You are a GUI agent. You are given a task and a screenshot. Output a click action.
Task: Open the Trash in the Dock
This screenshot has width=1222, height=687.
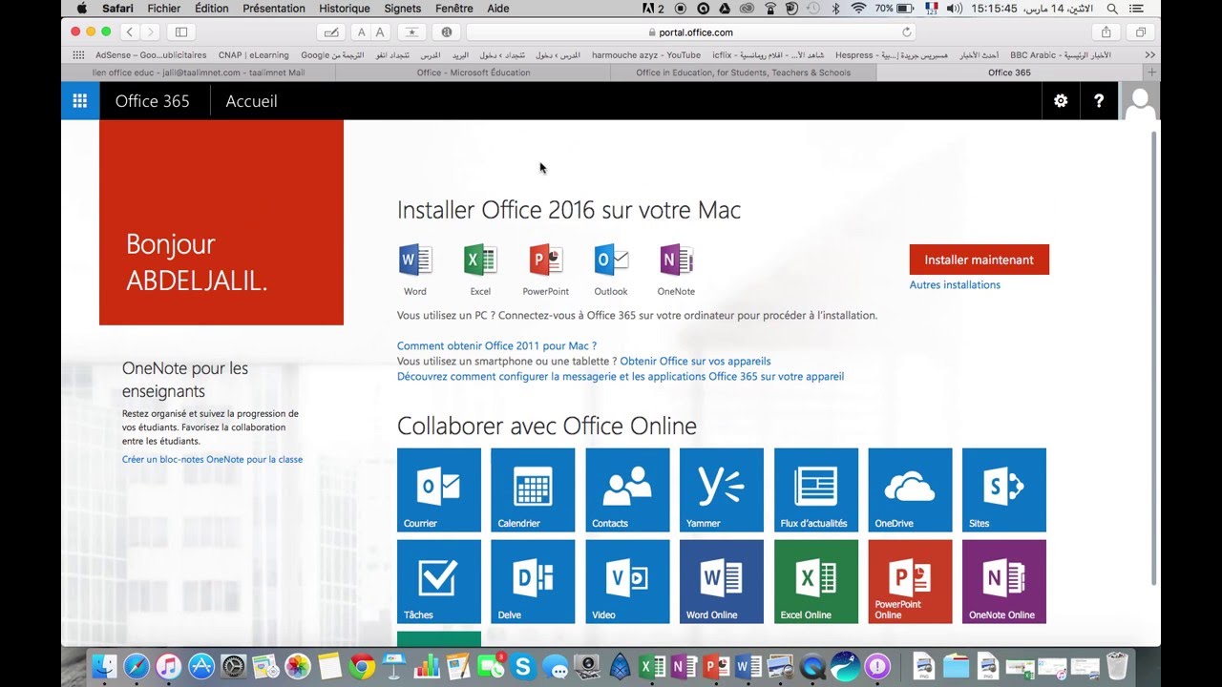click(x=1116, y=667)
